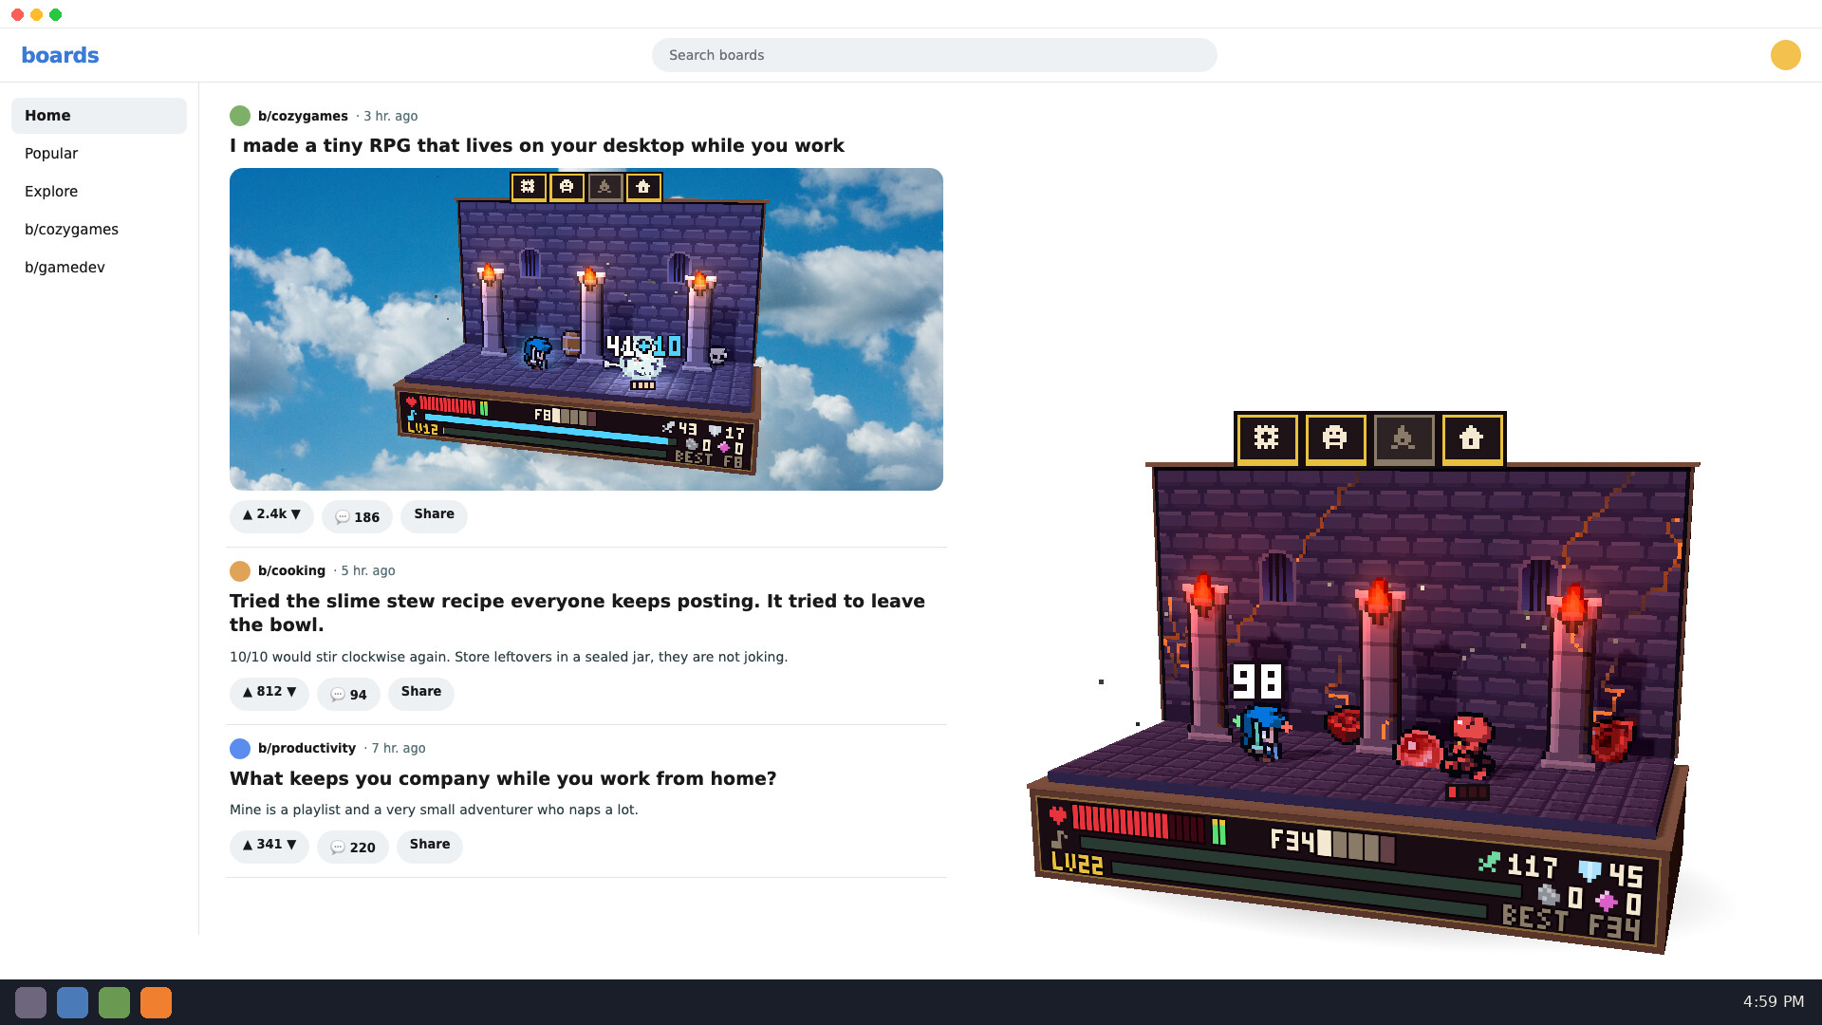Click the boards logo link

(x=60, y=55)
